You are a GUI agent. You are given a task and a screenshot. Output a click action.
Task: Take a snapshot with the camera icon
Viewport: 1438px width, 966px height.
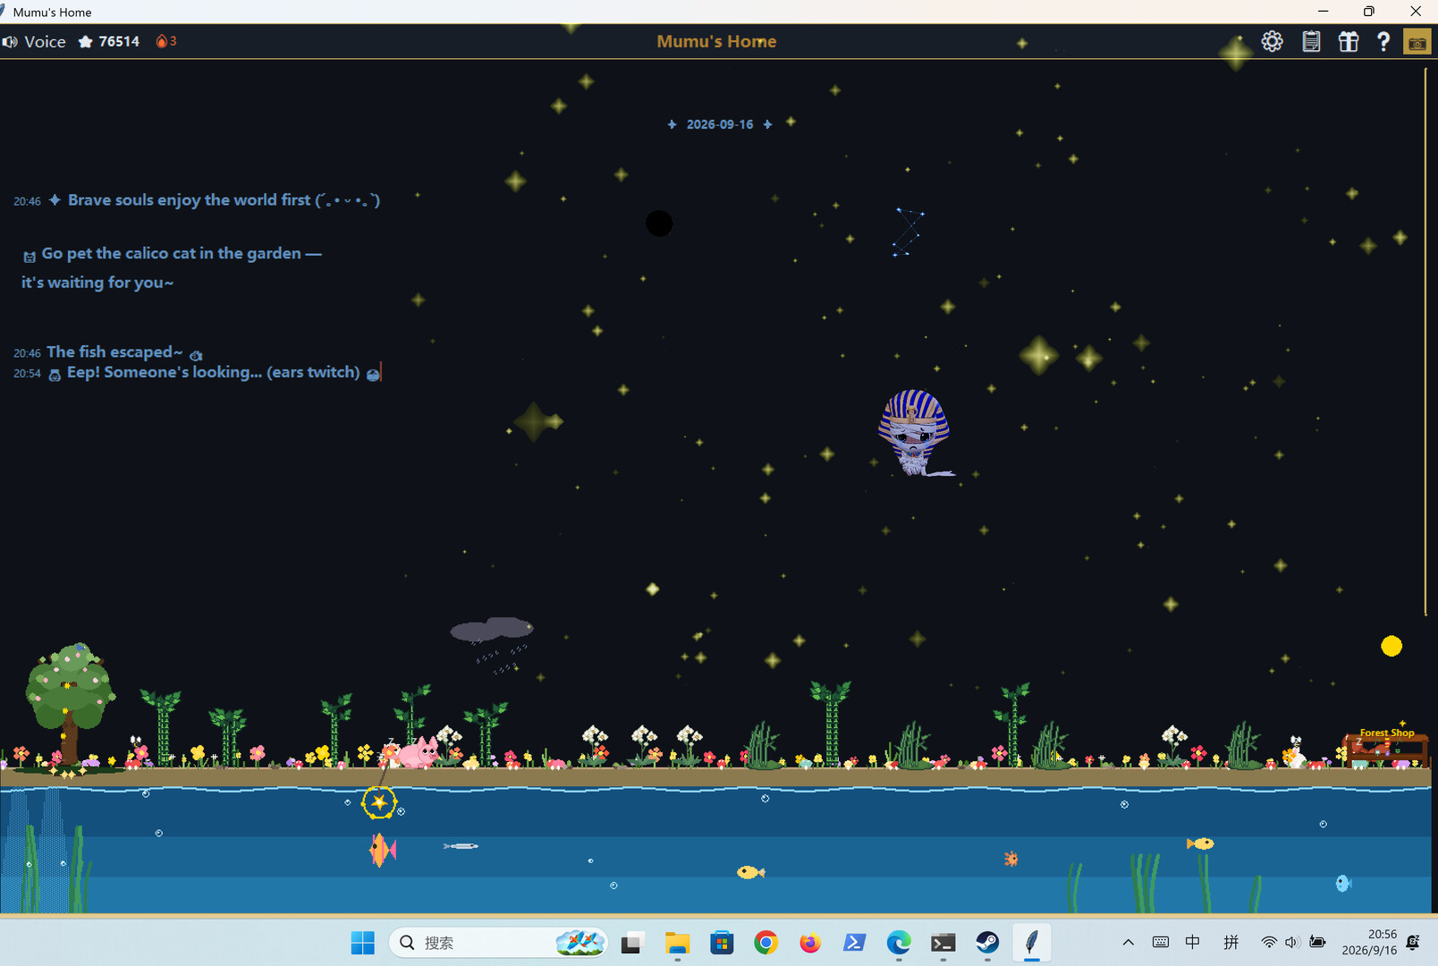click(1417, 42)
